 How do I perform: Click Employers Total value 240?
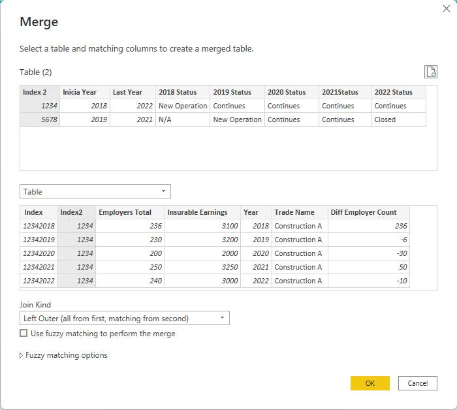131,281
